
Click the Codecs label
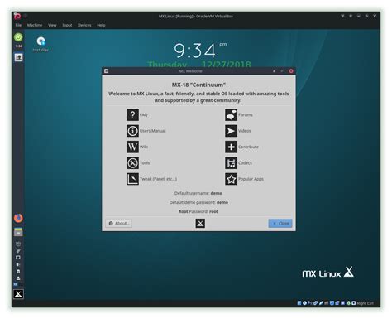(245, 163)
